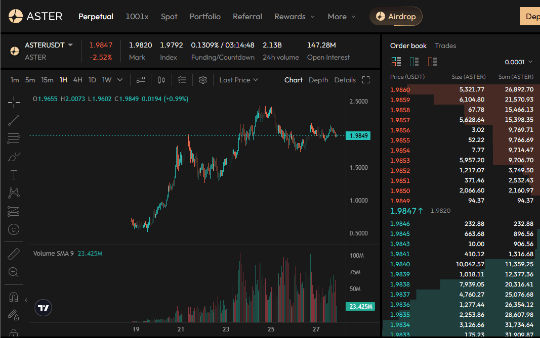This screenshot has height=338, width=540.
Task: Click the ASTERUSDT pair coin icon
Action: point(15,51)
